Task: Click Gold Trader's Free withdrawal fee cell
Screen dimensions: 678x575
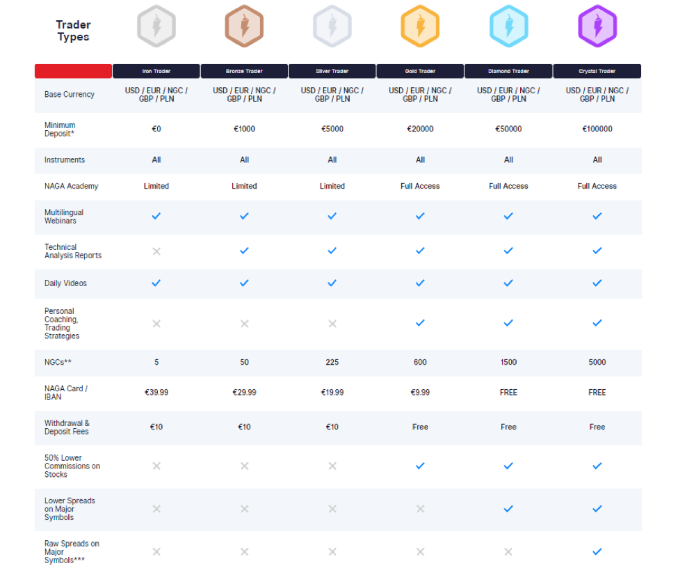Action: 420,427
